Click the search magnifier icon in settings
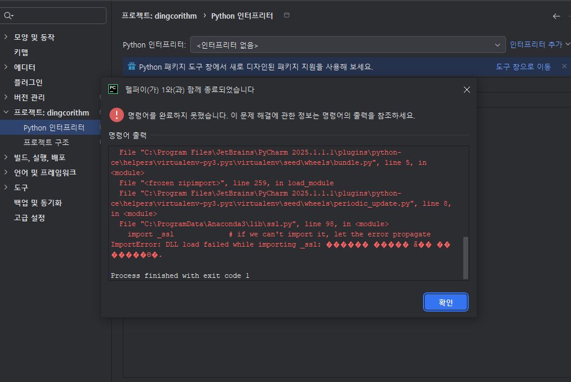571x382 pixels. pyautogui.click(x=8, y=15)
